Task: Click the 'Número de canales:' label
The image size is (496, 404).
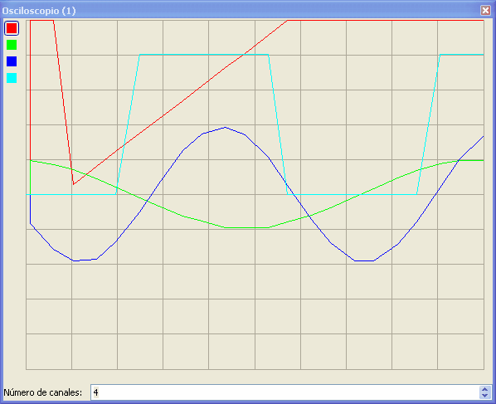Action: tap(42, 392)
